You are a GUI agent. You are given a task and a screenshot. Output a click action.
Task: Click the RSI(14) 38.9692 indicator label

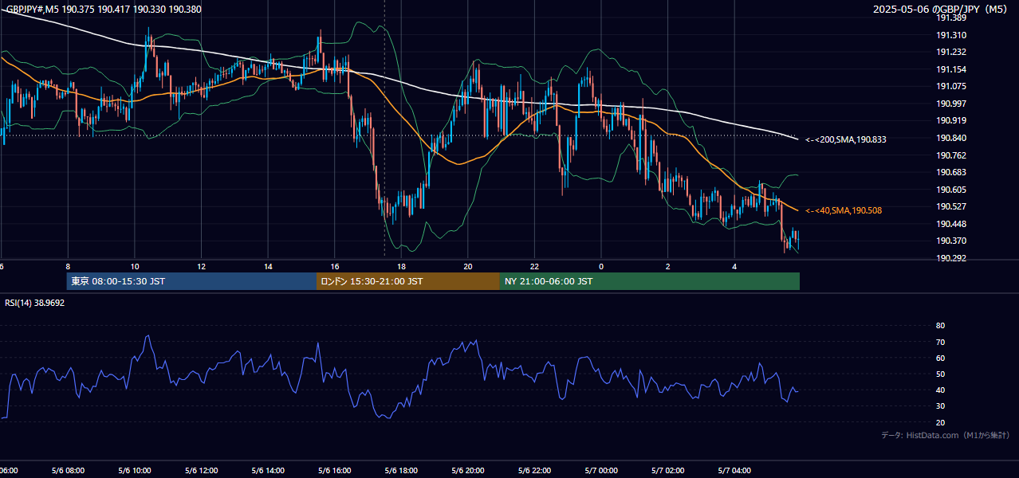[35, 303]
